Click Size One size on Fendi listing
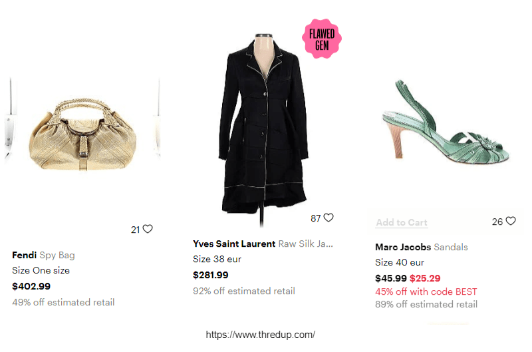 41,270
